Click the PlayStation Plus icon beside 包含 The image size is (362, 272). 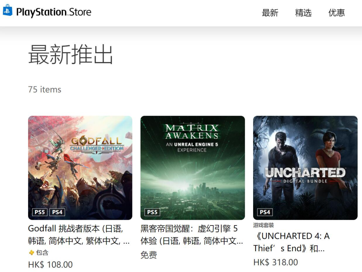point(32,253)
